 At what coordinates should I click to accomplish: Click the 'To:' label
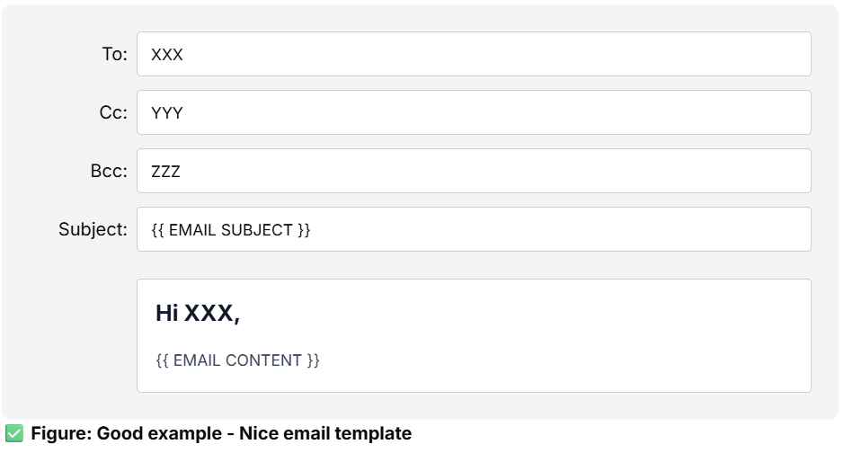click(x=115, y=54)
